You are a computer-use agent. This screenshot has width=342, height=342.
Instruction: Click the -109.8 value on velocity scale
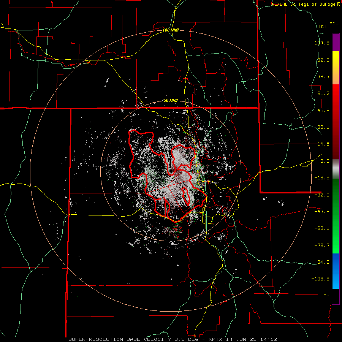[321, 279]
